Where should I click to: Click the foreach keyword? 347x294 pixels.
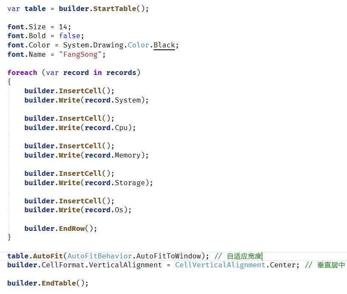(x=22, y=73)
